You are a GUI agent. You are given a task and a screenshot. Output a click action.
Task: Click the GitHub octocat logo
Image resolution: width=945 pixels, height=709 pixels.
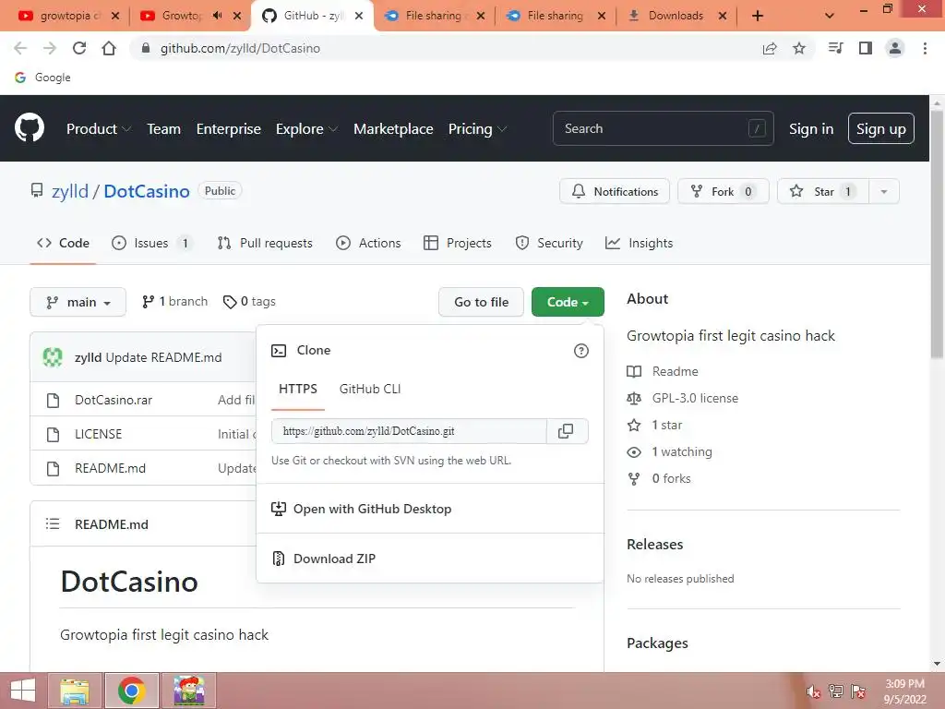[x=29, y=127]
